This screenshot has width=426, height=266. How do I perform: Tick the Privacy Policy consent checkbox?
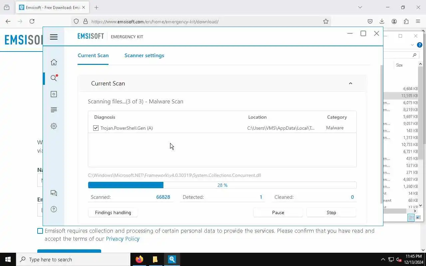(40, 231)
